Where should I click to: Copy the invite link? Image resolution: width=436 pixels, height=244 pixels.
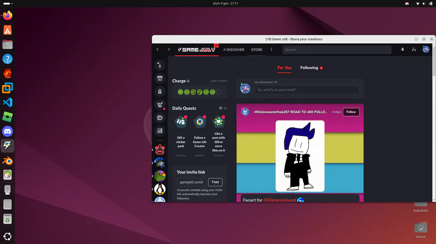coord(216,182)
